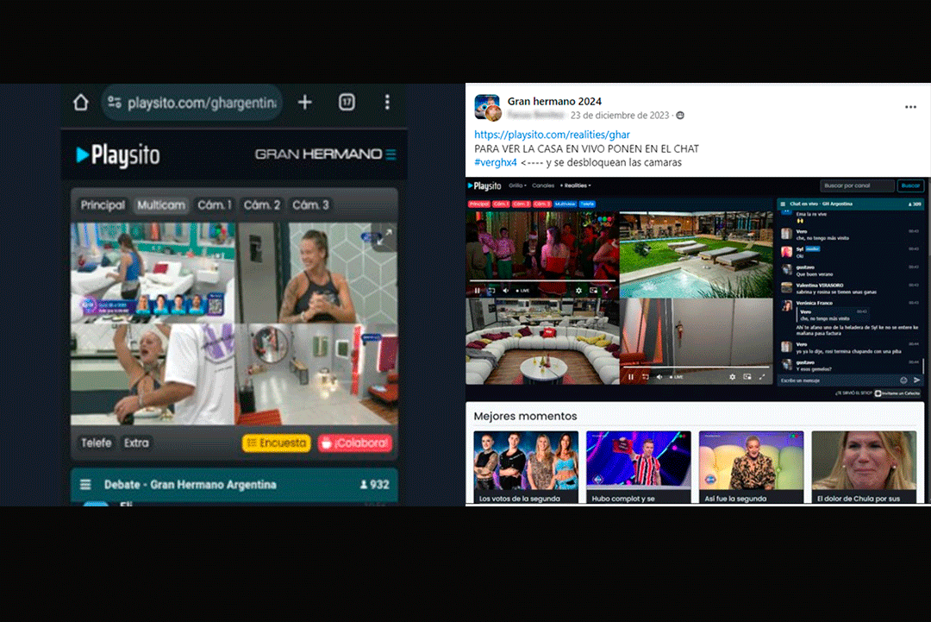Select the Telefe channel button in mobile view
The height and width of the screenshot is (622, 931).
[97, 443]
